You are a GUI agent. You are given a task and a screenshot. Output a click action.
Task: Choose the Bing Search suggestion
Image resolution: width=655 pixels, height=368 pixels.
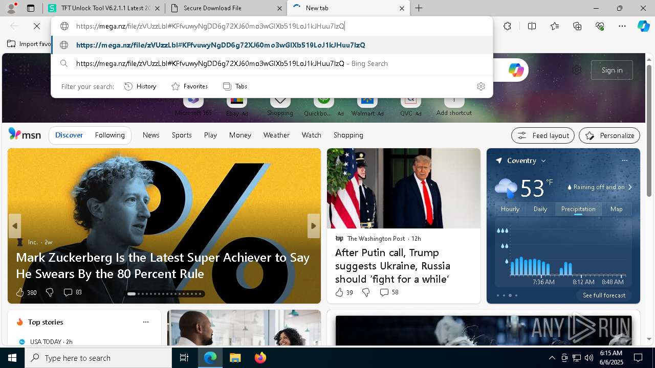[x=272, y=63]
